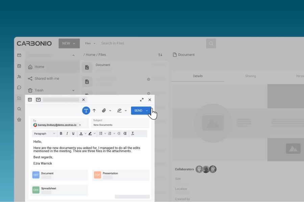Open the Search module in sidebar

19,109
